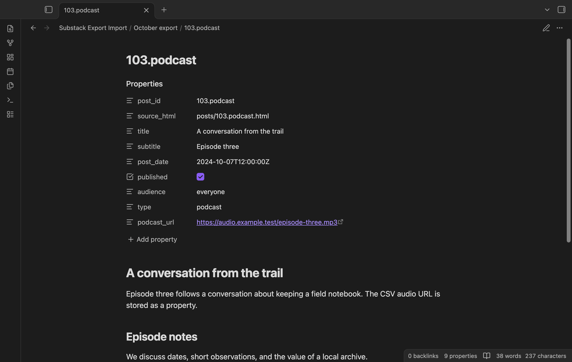572x362 pixels.
Task: Open the quick switcher ribbon icon
Action: (x=10, y=29)
